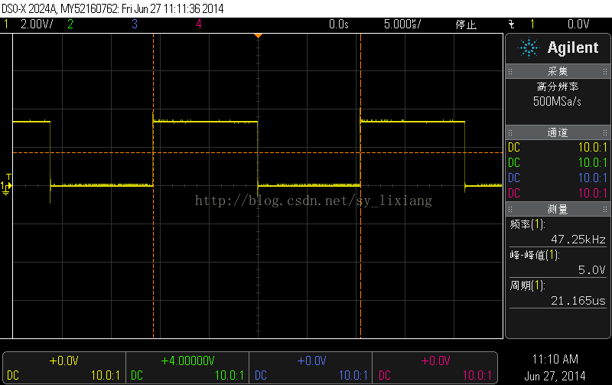Click the DSO-X 2024A title text

click(29, 8)
